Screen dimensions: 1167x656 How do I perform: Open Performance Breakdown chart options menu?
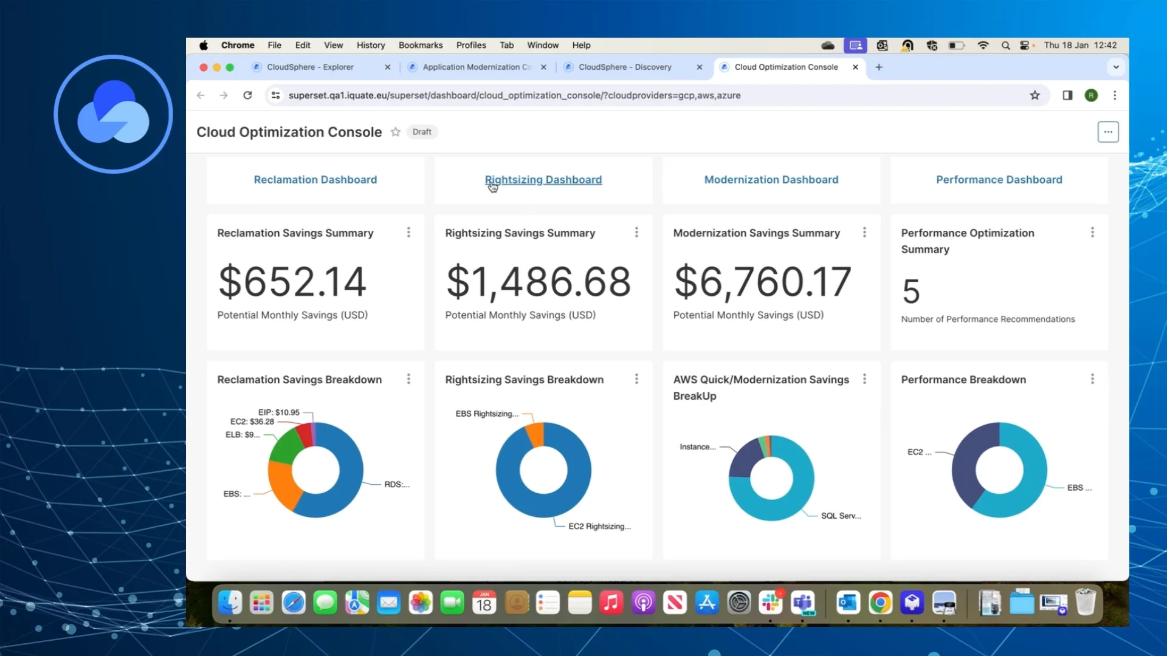1092,379
